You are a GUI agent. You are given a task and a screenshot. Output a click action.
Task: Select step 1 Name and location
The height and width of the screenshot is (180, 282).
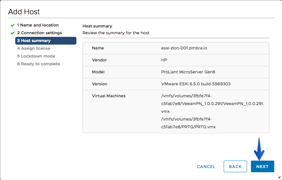click(38, 25)
